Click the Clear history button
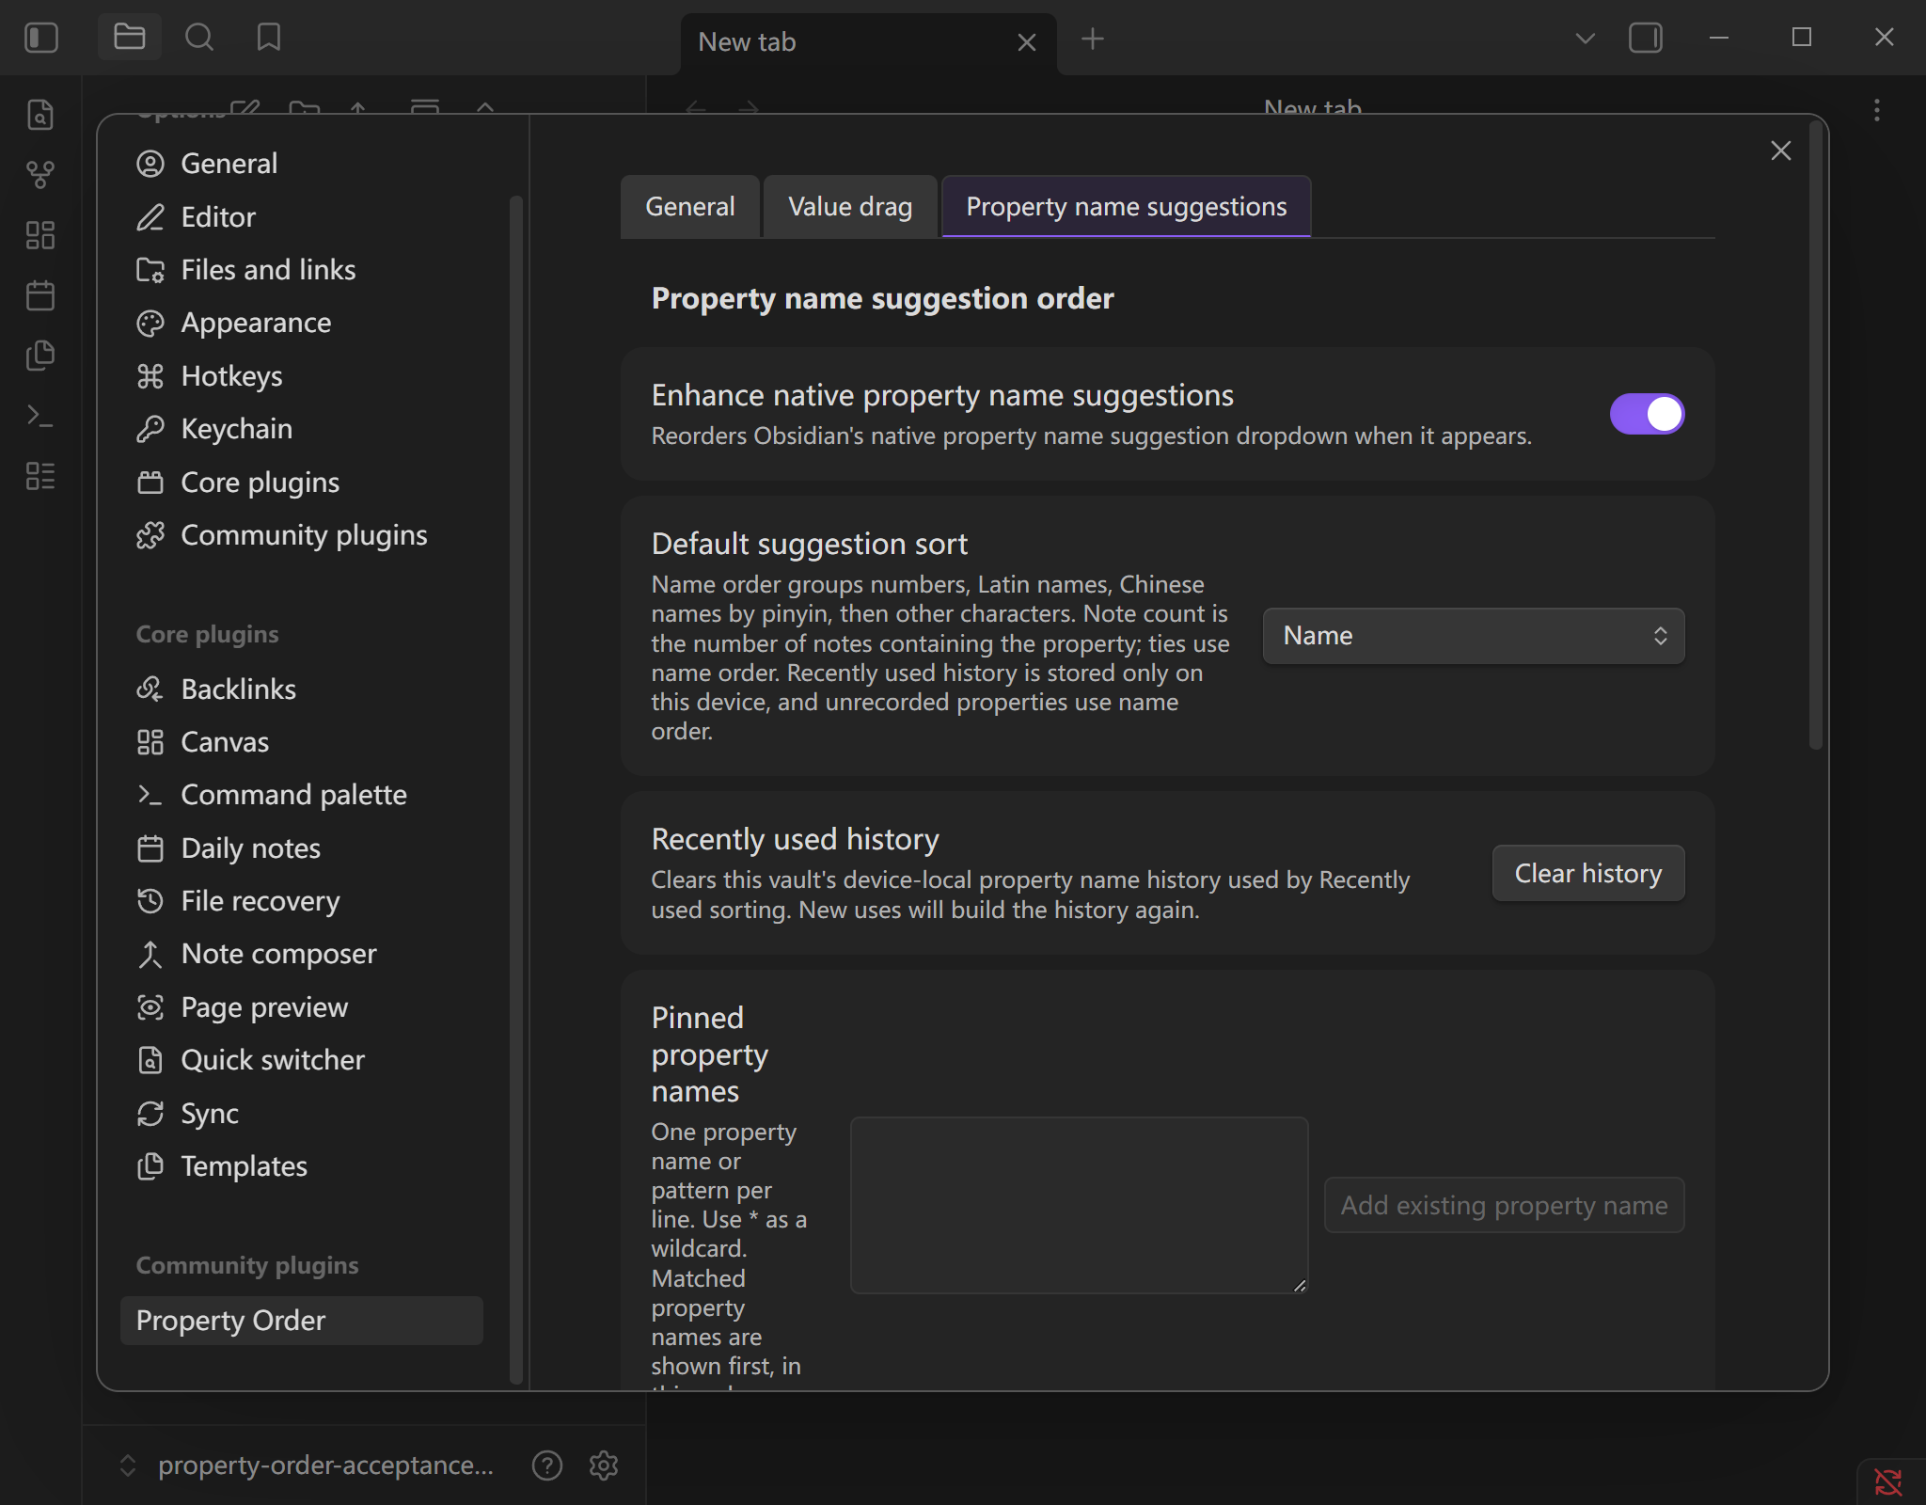The width and height of the screenshot is (1926, 1505). point(1588,874)
